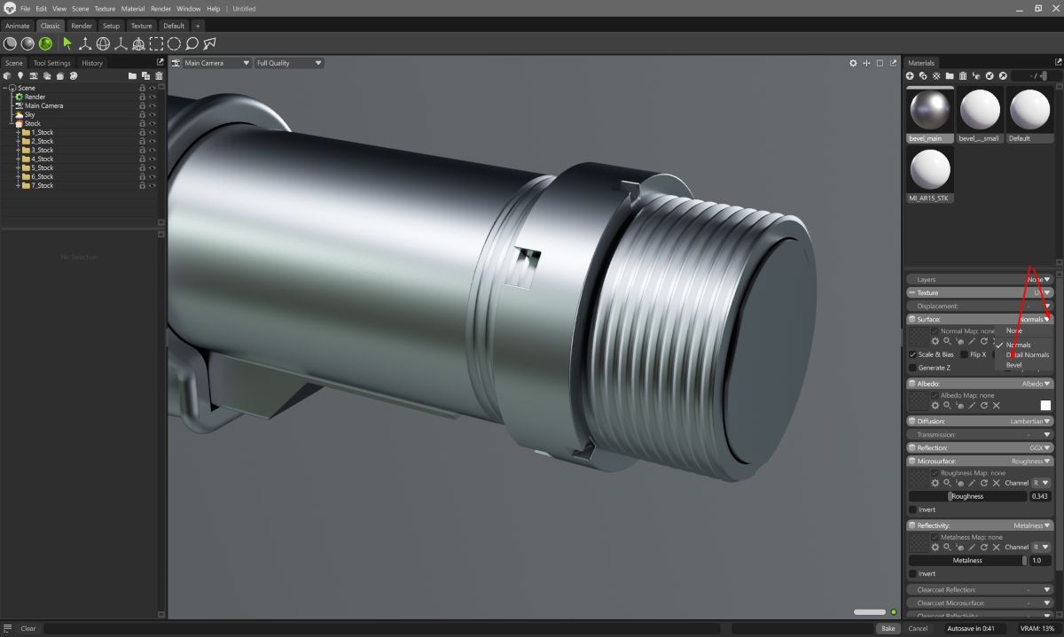Click Clear in bottom bar

(x=28, y=628)
